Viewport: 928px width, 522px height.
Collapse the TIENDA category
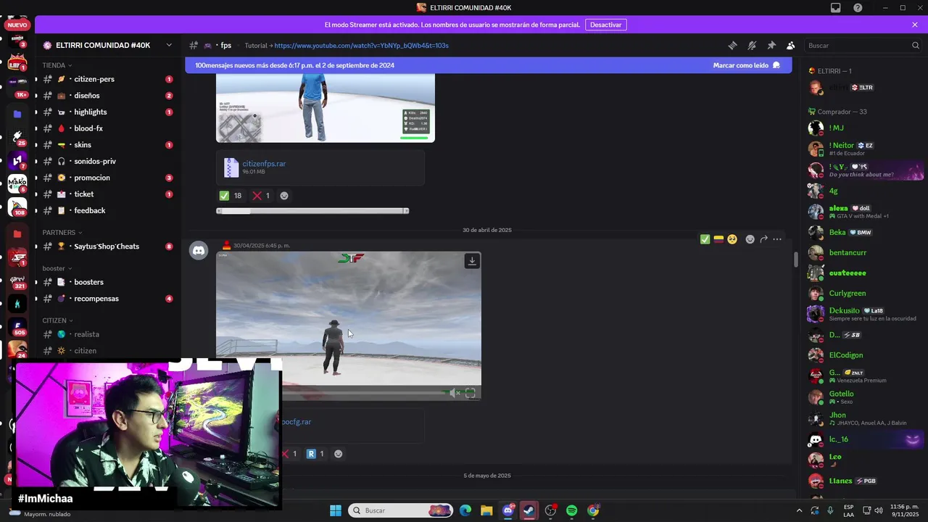pyautogui.click(x=57, y=65)
